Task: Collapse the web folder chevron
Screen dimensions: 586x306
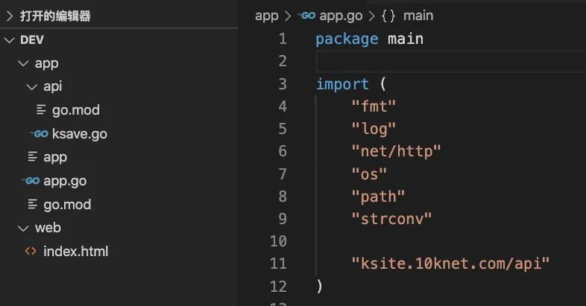Action: click(22, 228)
